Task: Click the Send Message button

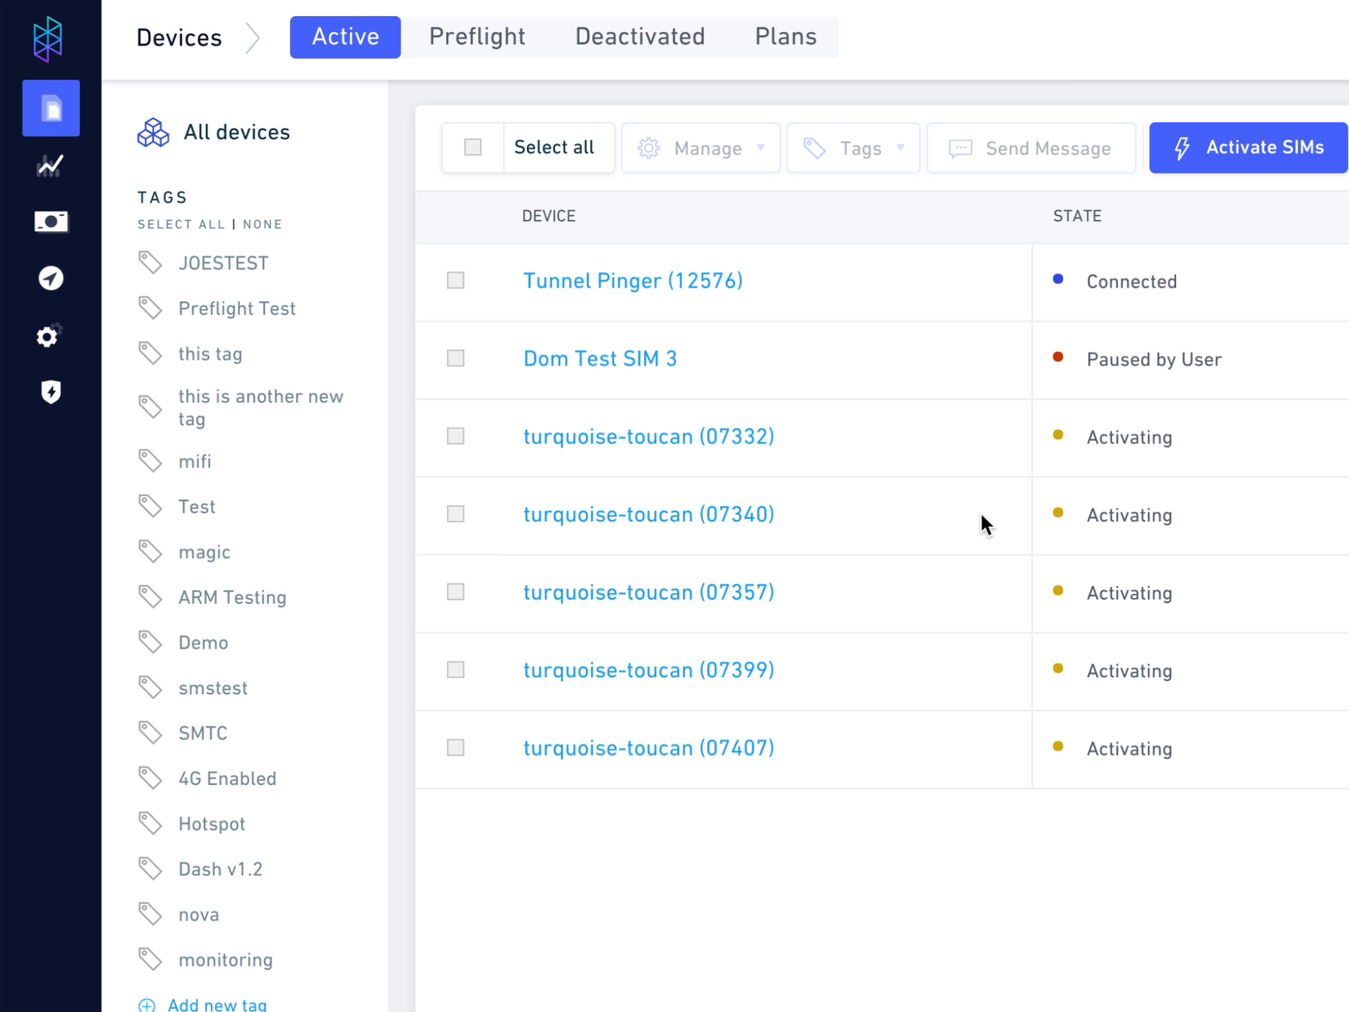Action: [1030, 148]
